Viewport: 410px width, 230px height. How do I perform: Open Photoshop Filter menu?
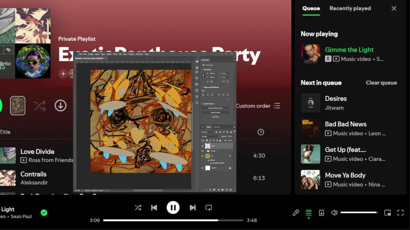click(115, 54)
